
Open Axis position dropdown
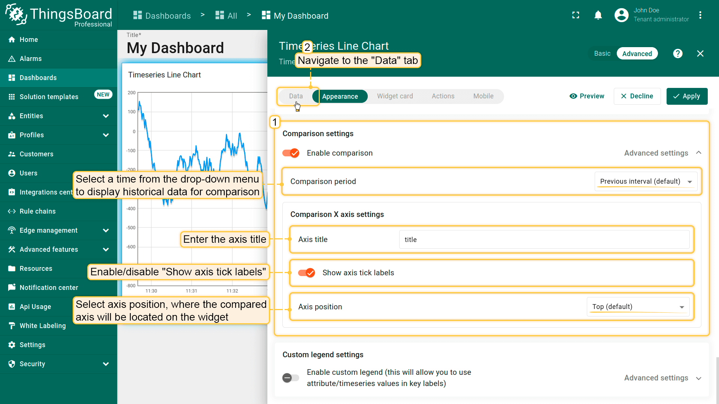[638, 307]
